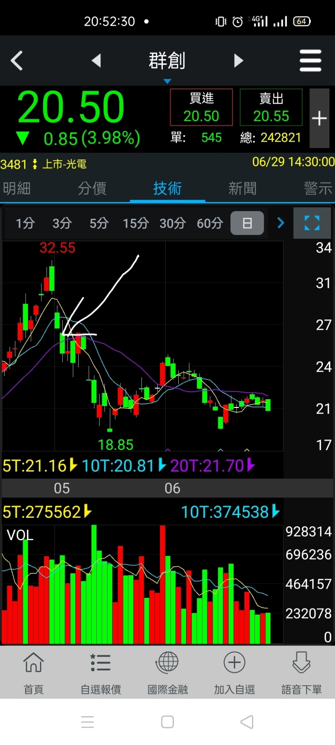Tap the 買進 20.50 buy box
This screenshot has height=745, width=335.
(x=201, y=107)
